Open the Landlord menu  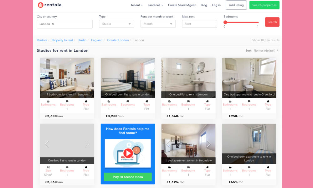[x=155, y=5]
